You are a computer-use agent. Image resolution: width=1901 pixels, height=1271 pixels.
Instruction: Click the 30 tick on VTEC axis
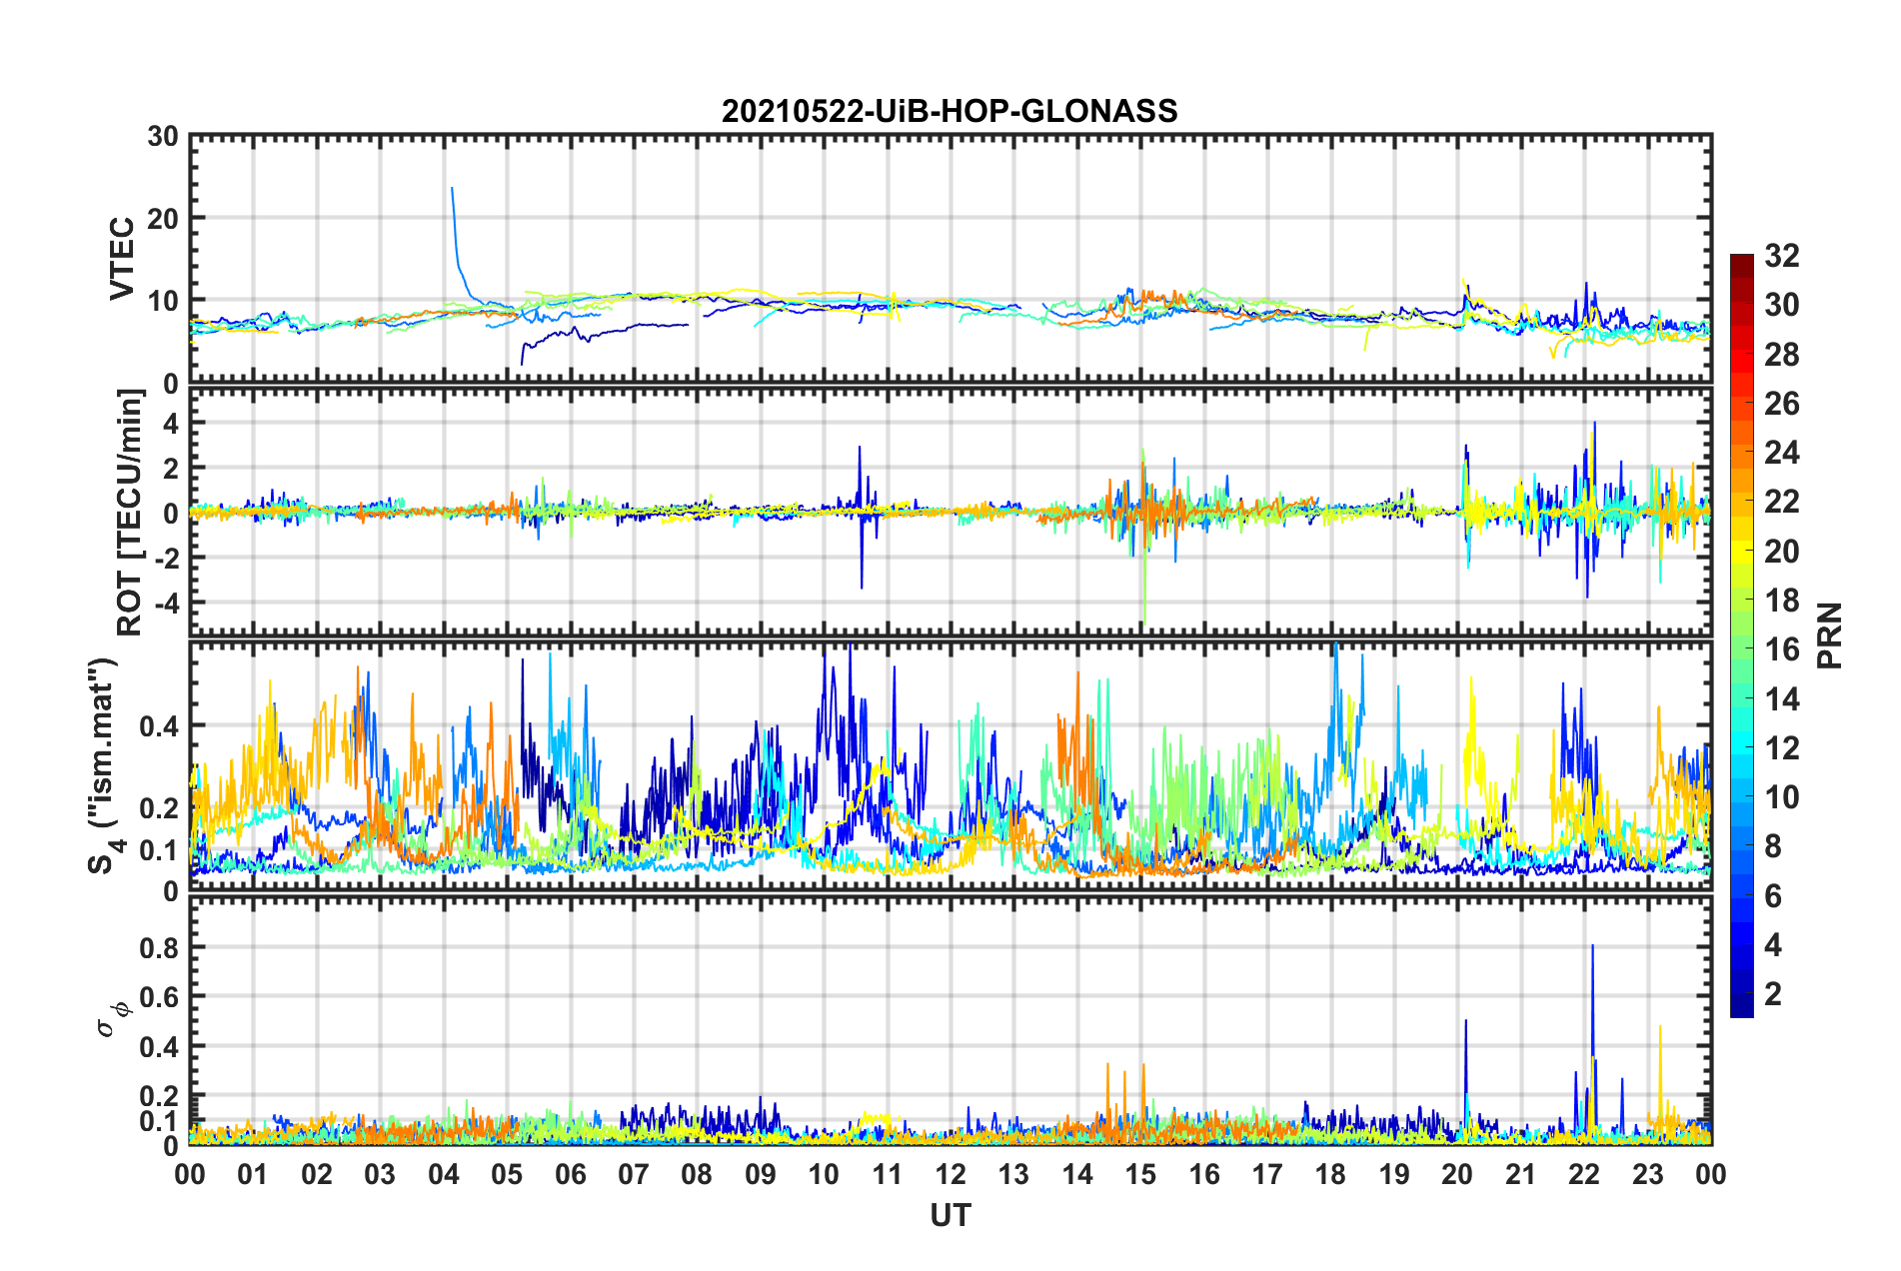pyautogui.click(x=163, y=136)
